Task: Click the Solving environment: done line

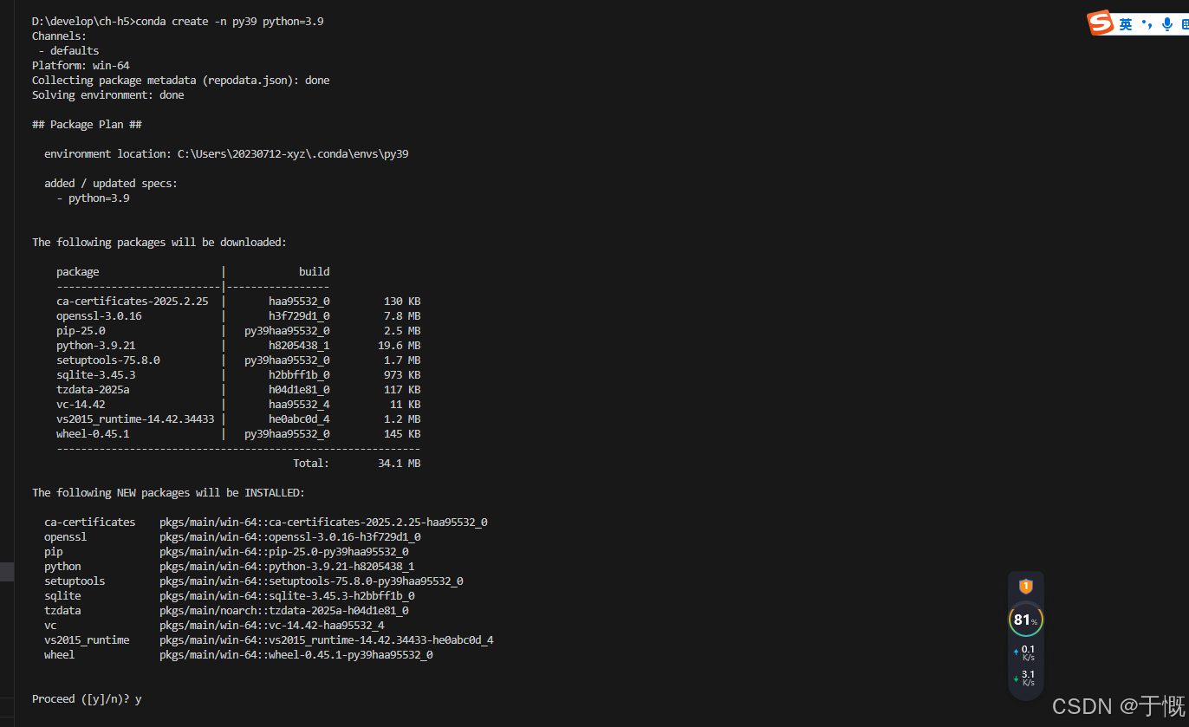Action: point(107,94)
